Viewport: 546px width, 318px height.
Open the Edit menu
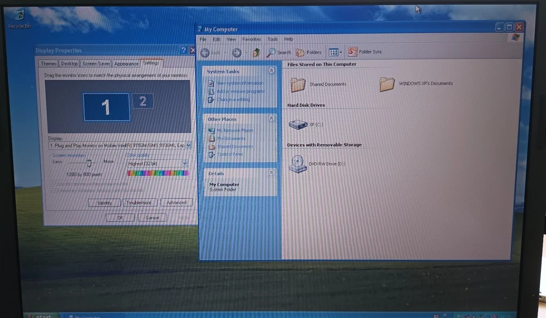[217, 39]
